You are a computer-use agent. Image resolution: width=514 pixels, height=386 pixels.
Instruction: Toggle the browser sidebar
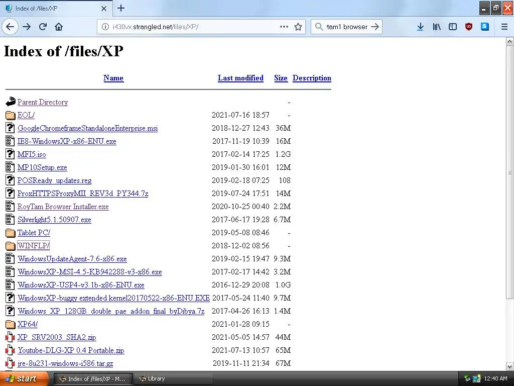(x=453, y=27)
